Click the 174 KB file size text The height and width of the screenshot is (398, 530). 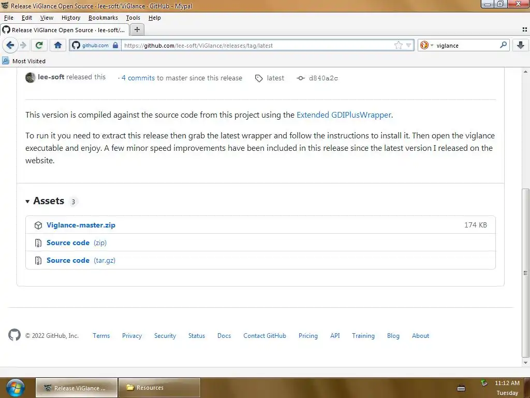[476, 225]
